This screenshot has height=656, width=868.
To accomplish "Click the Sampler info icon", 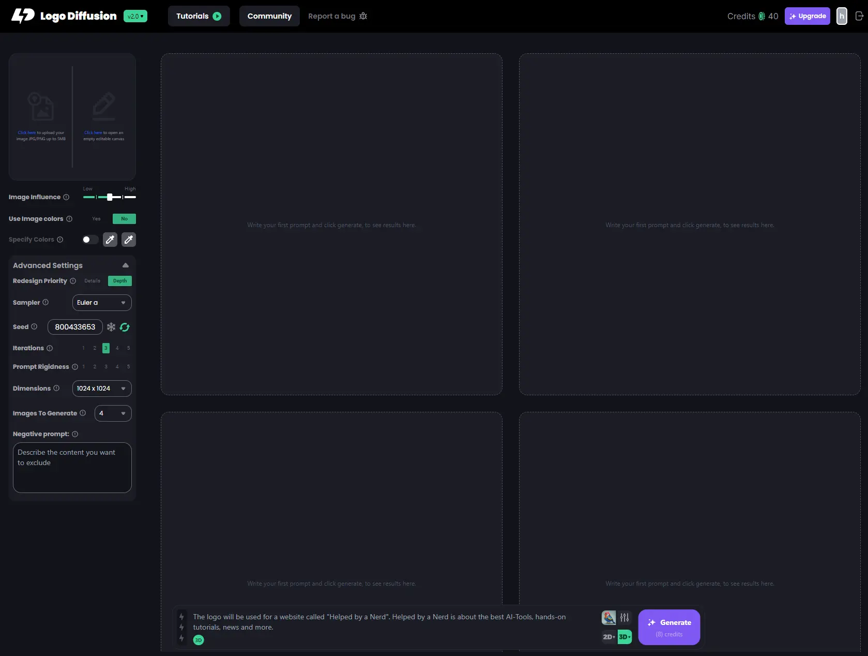I will (45, 302).
